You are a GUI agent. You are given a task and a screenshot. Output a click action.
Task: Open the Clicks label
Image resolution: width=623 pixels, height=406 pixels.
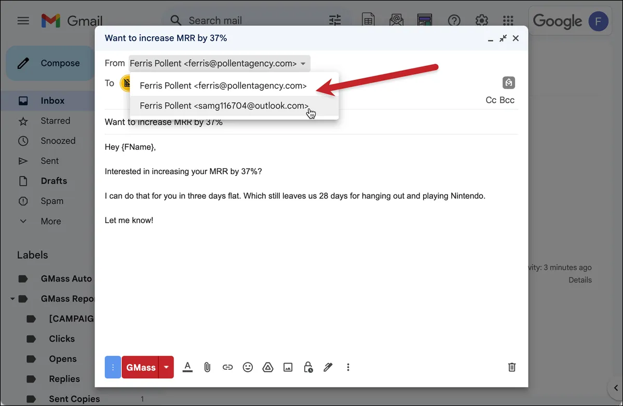[x=62, y=339]
